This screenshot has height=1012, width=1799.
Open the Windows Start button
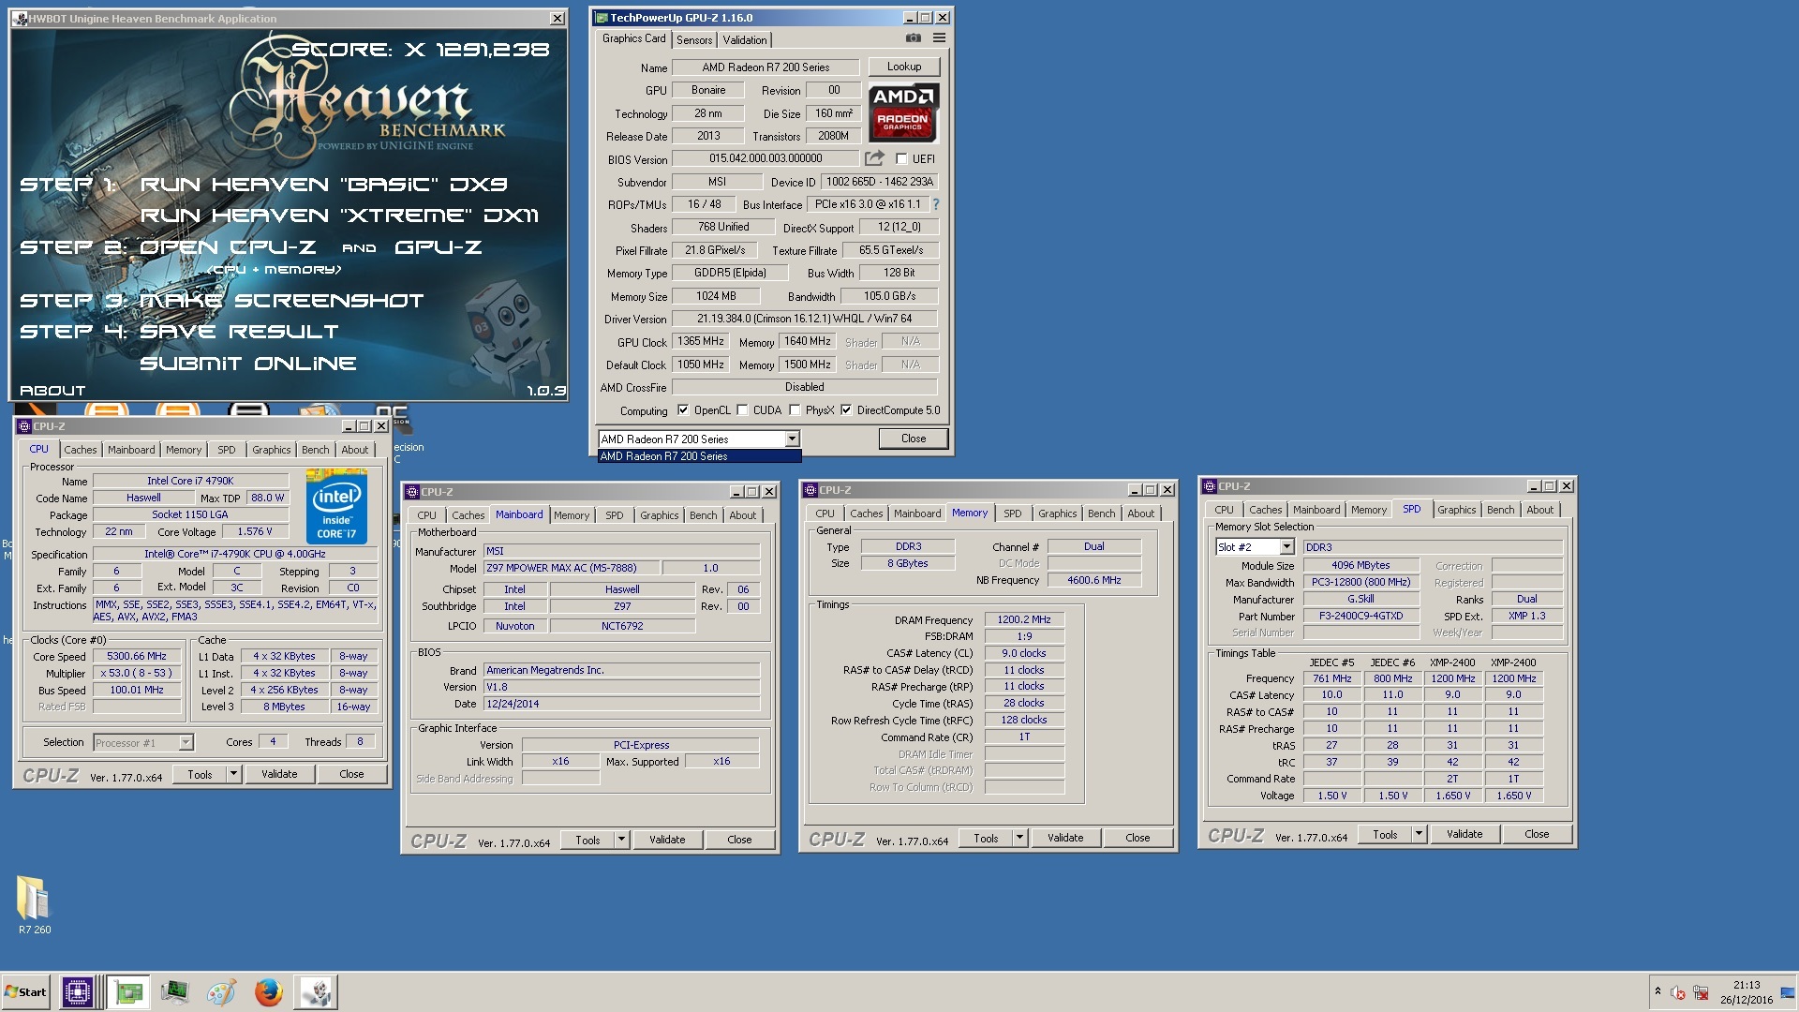(x=26, y=992)
